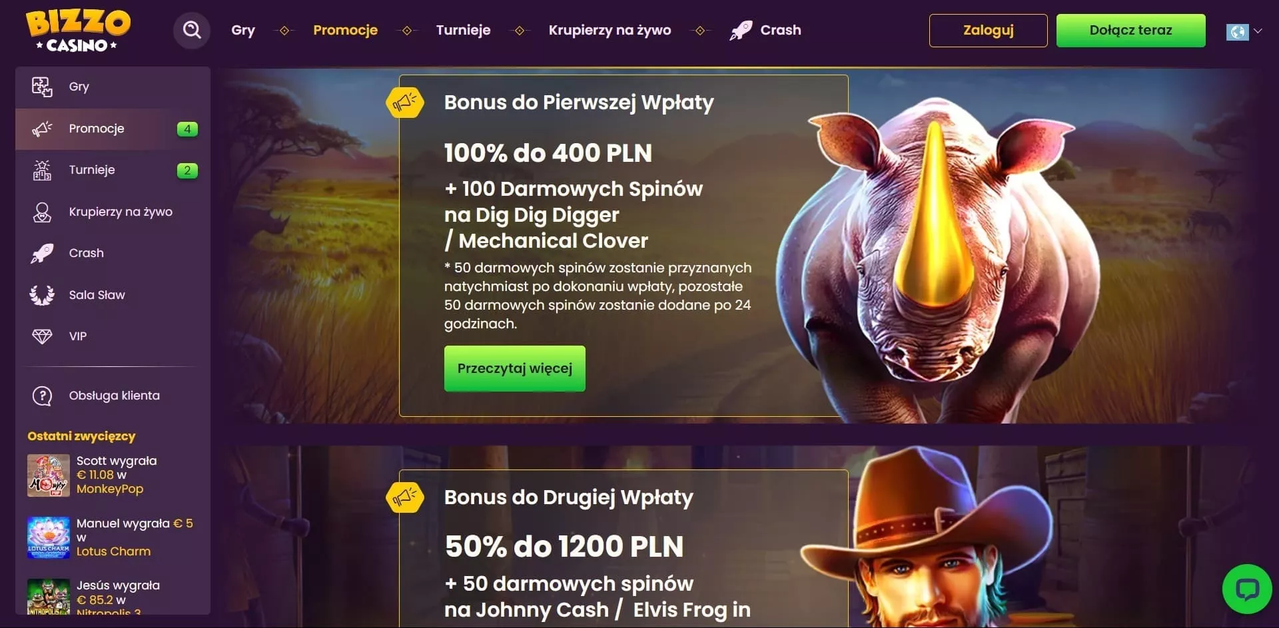Click the Lotus Charm game thumbnail
The width and height of the screenshot is (1279, 628).
(x=48, y=537)
